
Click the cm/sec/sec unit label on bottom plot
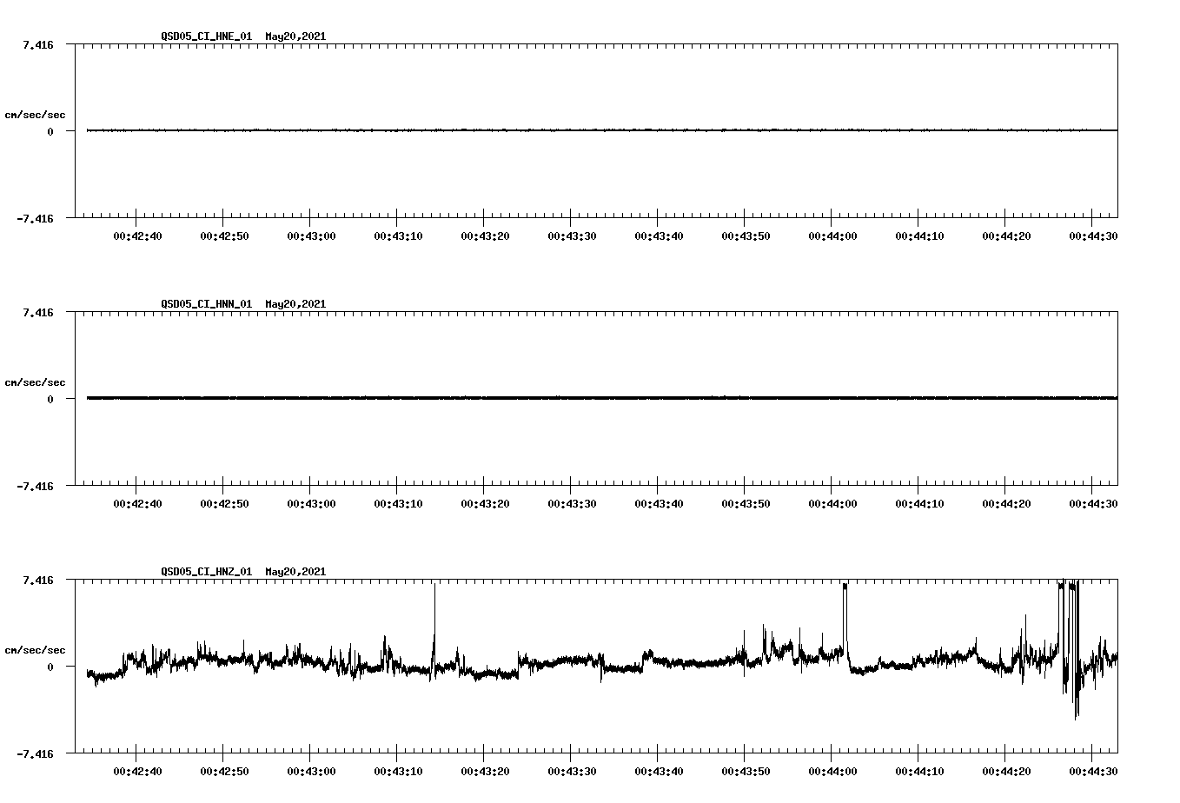(x=35, y=649)
